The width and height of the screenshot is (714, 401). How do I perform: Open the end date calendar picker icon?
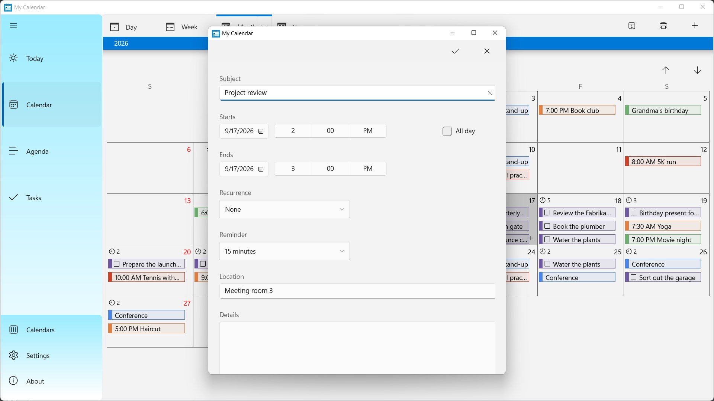[x=261, y=169]
